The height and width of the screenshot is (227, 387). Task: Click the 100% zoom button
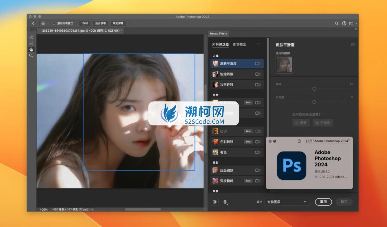coord(85,23)
